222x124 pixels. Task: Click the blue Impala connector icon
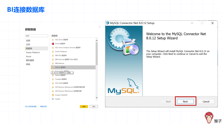(x=53, y=99)
